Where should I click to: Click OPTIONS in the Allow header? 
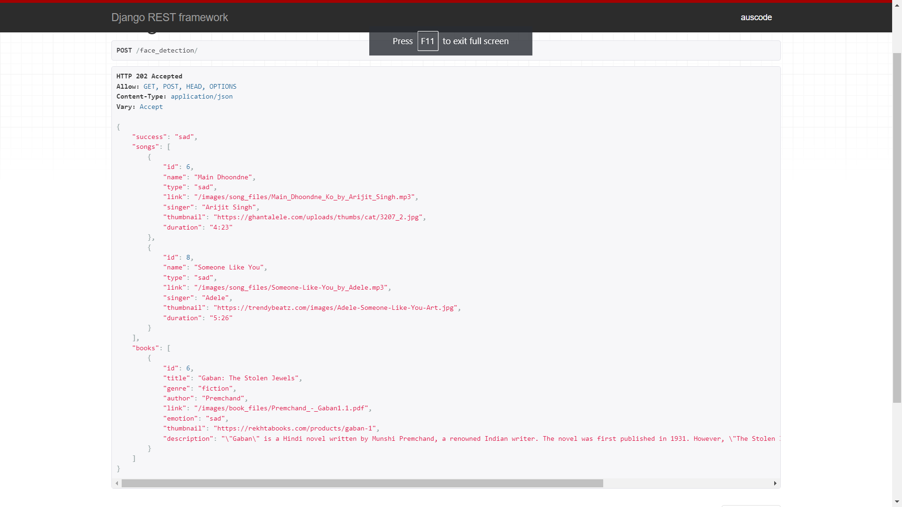click(x=223, y=87)
